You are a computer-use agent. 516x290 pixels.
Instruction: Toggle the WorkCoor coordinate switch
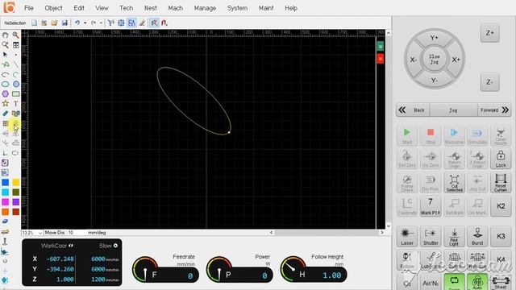71,246
